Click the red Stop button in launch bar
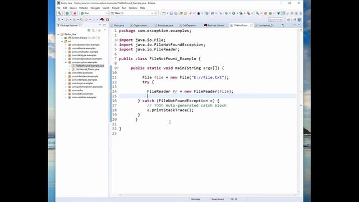The height and width of the screenshot is (202, 359). [x=75, y=13]
